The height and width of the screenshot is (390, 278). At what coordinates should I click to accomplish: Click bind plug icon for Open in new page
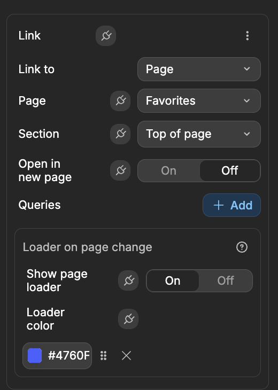[120, 170]
